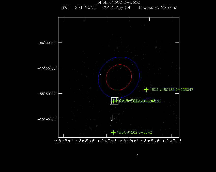Viewport: 216px width, 172px height.
Task: Click the 15h03m00s right ascension label
Action: (85, 141)
